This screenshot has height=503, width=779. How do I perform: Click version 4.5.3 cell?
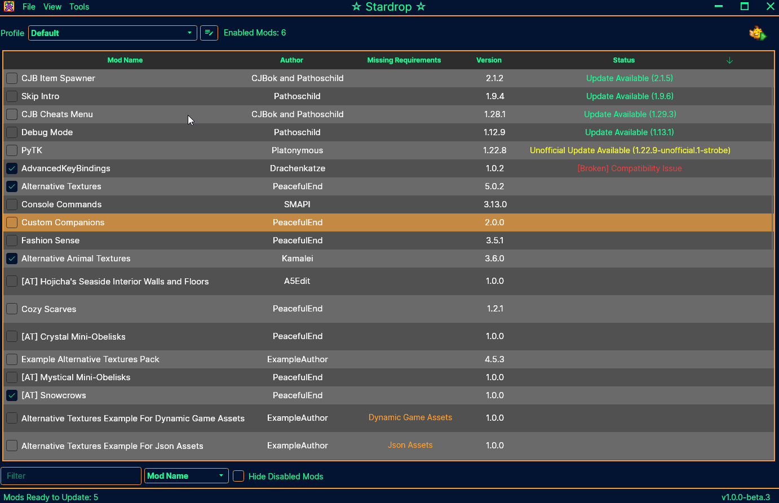point(495,359)
